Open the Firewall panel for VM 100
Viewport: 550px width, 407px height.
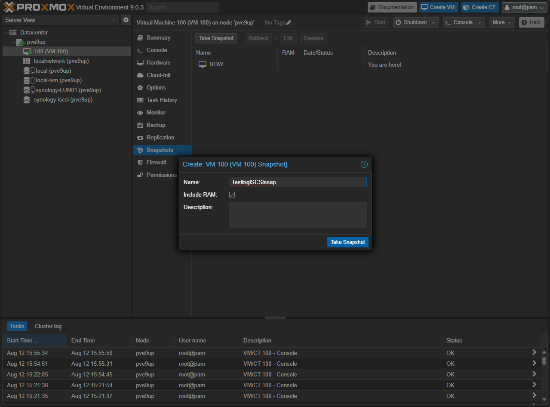pyautogui.click(x=157, y=162)
